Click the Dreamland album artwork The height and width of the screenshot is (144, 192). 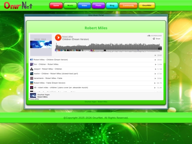[41, 45]
